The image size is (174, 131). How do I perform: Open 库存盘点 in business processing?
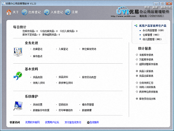37,56
